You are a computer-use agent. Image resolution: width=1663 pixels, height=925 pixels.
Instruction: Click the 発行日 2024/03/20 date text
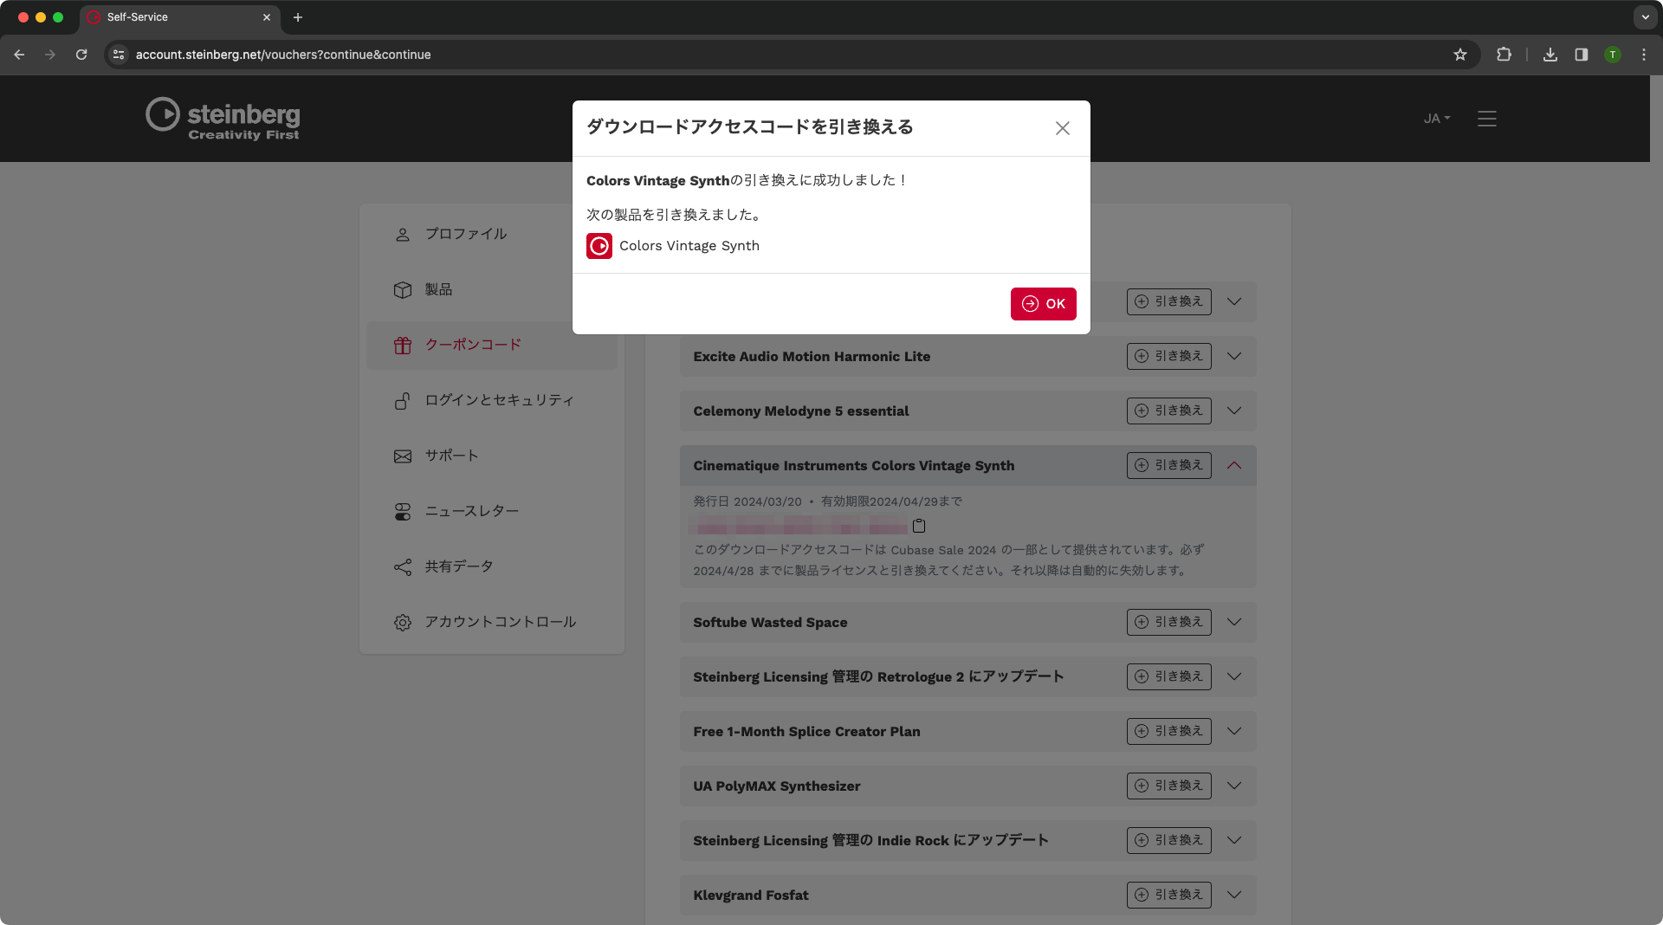(747, 501)
